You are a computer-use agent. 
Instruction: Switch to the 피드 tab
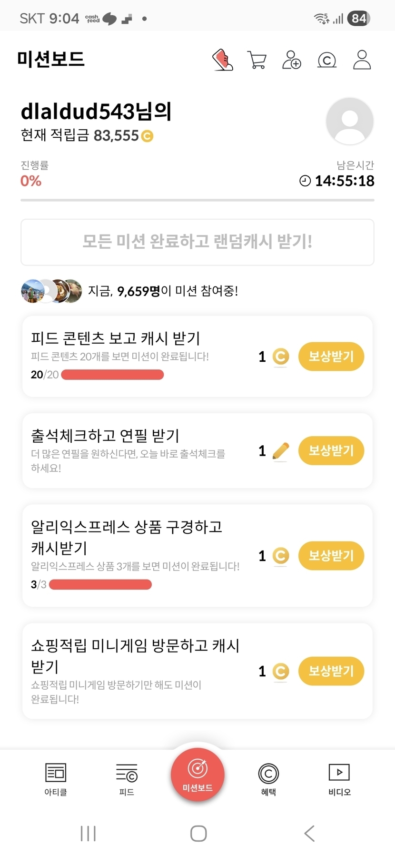(127, 779)
